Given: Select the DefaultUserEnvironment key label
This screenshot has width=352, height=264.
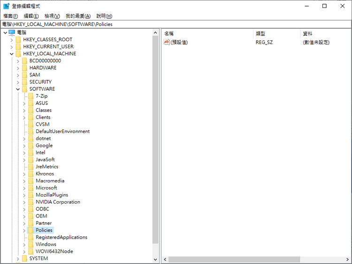Looking at the screenshot, I should (62, 131).
